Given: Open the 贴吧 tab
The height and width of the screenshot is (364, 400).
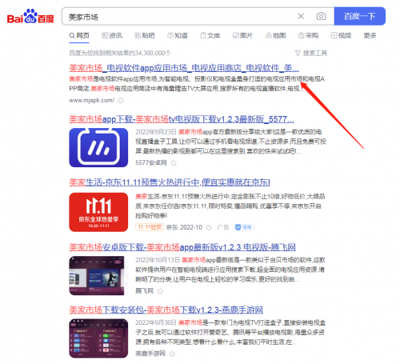Looking at the screenshot, I should (x=145, y=35).
